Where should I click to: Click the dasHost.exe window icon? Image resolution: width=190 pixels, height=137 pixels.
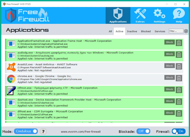11,102
